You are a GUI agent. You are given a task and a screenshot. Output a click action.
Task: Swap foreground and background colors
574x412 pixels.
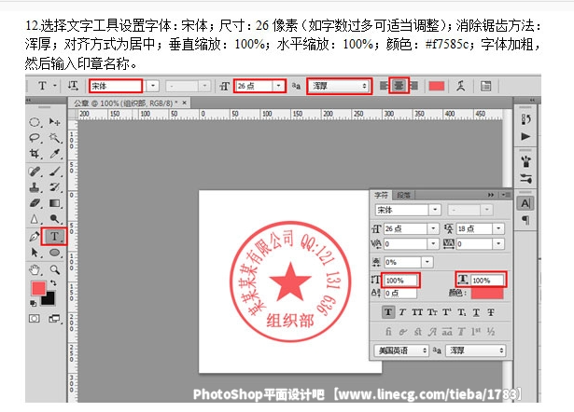tap(53, 282)
